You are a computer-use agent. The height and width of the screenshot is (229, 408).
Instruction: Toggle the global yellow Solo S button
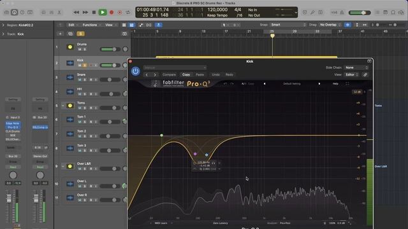(x=80, y=34)
